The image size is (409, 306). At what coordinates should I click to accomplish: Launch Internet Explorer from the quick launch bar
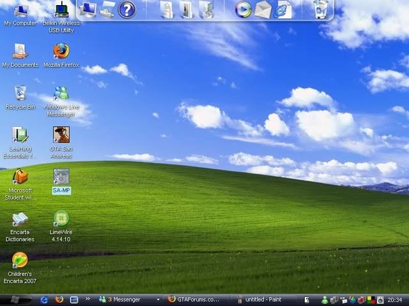(x=44, y=300)
